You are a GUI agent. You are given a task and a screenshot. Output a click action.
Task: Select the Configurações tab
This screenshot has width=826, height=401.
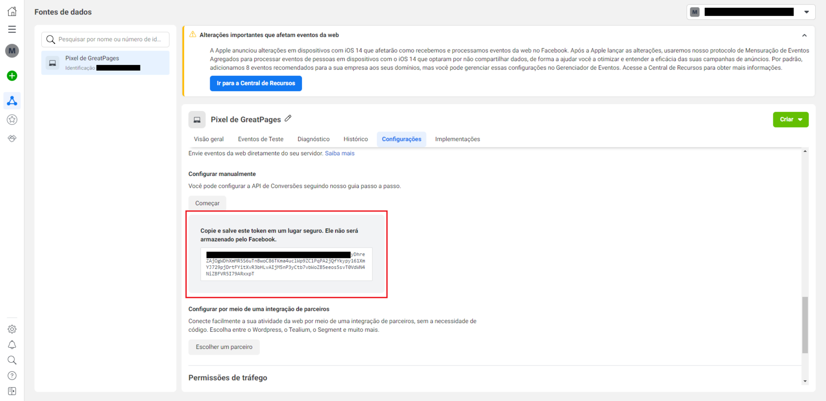click(402, 139)
